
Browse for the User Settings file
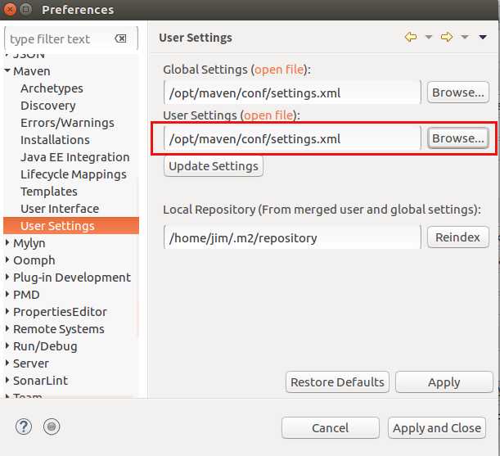458,138
